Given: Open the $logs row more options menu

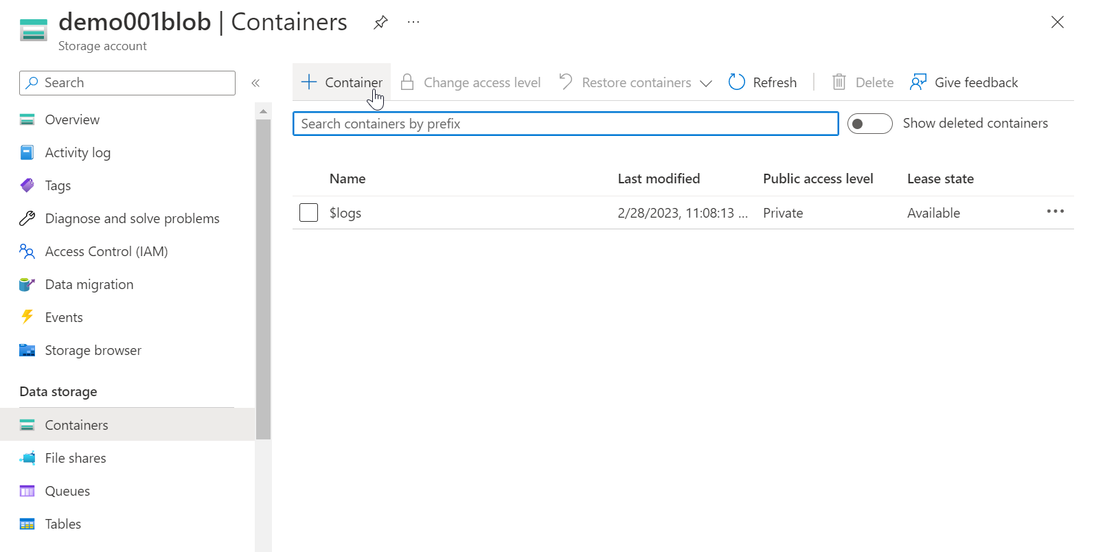Looking at the screenshot, I should pyautogui.click(x=1055, y=212).
